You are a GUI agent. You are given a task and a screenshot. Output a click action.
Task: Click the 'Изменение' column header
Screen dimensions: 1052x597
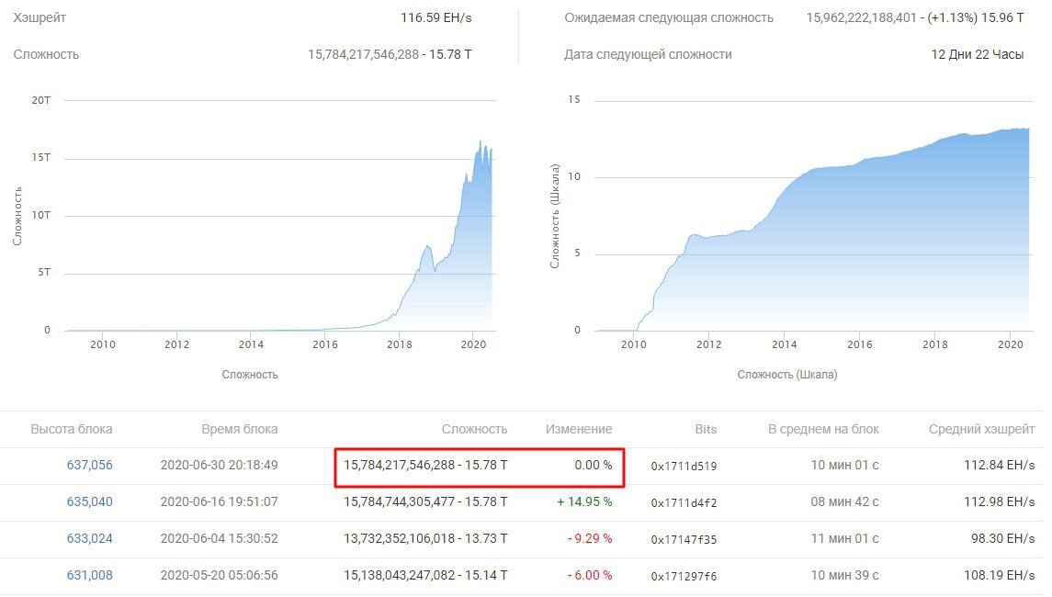pyautogui.click(x=579, y=429)
